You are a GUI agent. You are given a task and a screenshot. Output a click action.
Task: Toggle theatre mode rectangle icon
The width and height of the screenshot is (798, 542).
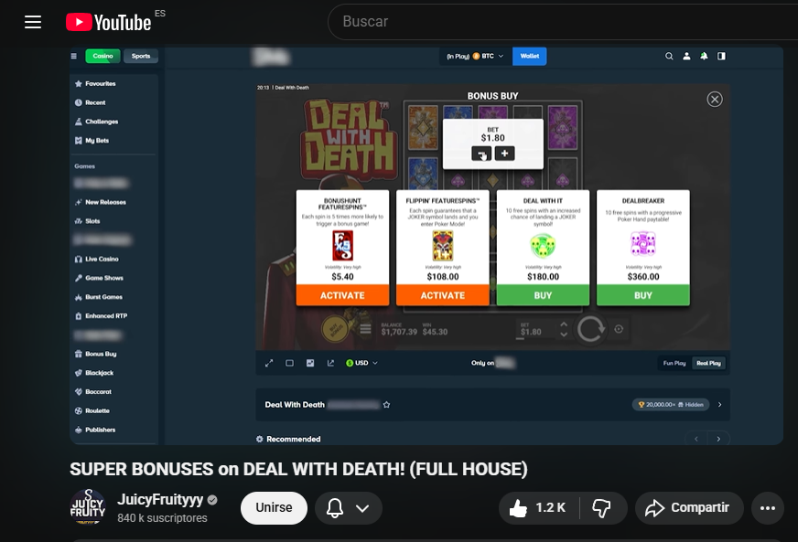coord(289,363)
